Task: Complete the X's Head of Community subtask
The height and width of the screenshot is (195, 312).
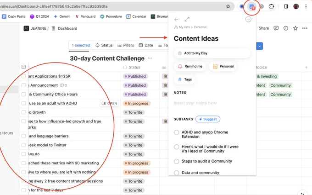Action: pos(177,147)
